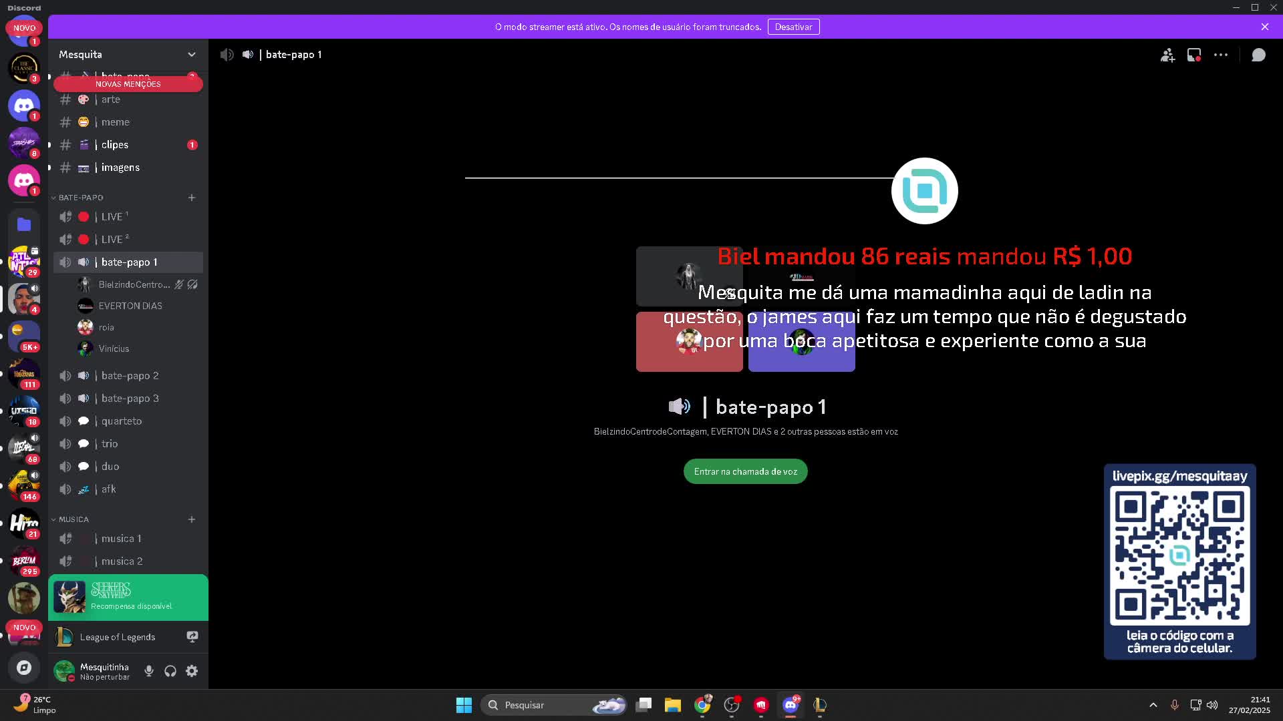Viewport: 1283px width, 721px height.
Task: Open The Classic server icon
Action: 24,68
